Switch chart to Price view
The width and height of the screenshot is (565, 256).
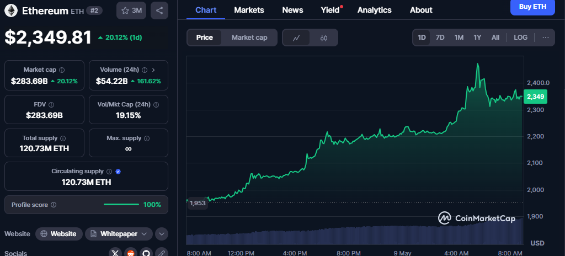click(204, 38)
